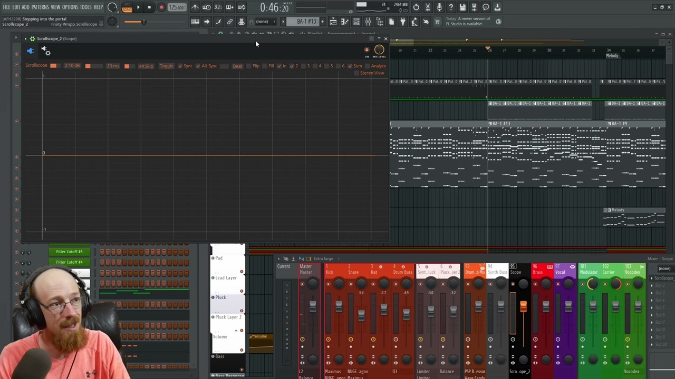Click the plug-with-gear wrapper settings icon
Viewport: 675px width, 379px height.
click(46, 51)
